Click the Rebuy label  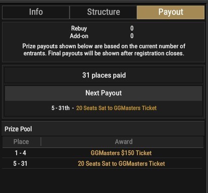[79, 28]
